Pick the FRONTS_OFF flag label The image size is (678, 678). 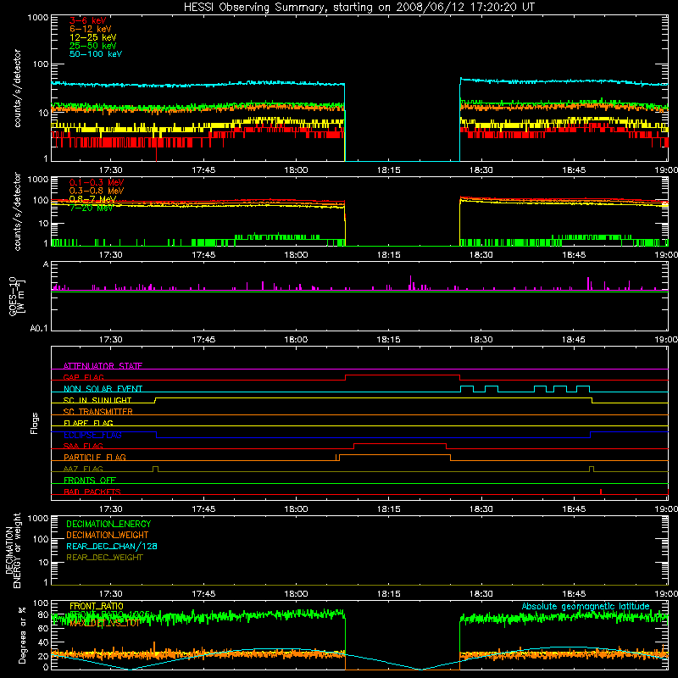click(x=90, y=480)
